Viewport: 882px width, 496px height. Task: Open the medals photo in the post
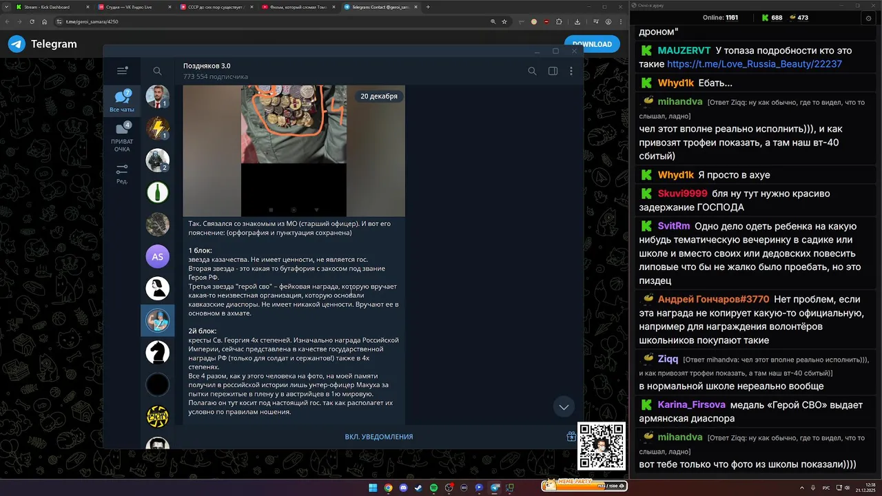(294, 151)
